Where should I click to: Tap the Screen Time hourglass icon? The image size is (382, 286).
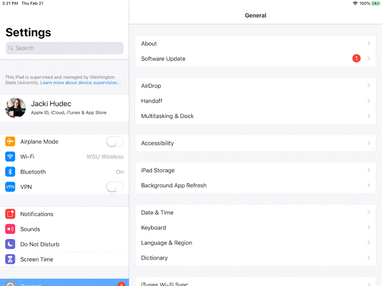10,259
